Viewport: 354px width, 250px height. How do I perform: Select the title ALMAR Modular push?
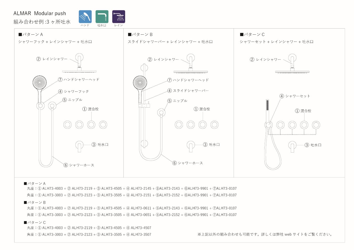[x=39, y=13]
